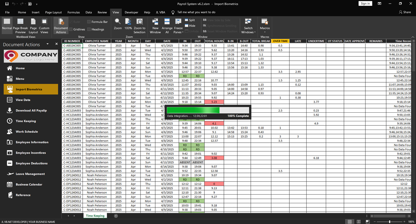Screen dimensions: 416x224
Task: Click the Sign in button
Action: [365, 4]
